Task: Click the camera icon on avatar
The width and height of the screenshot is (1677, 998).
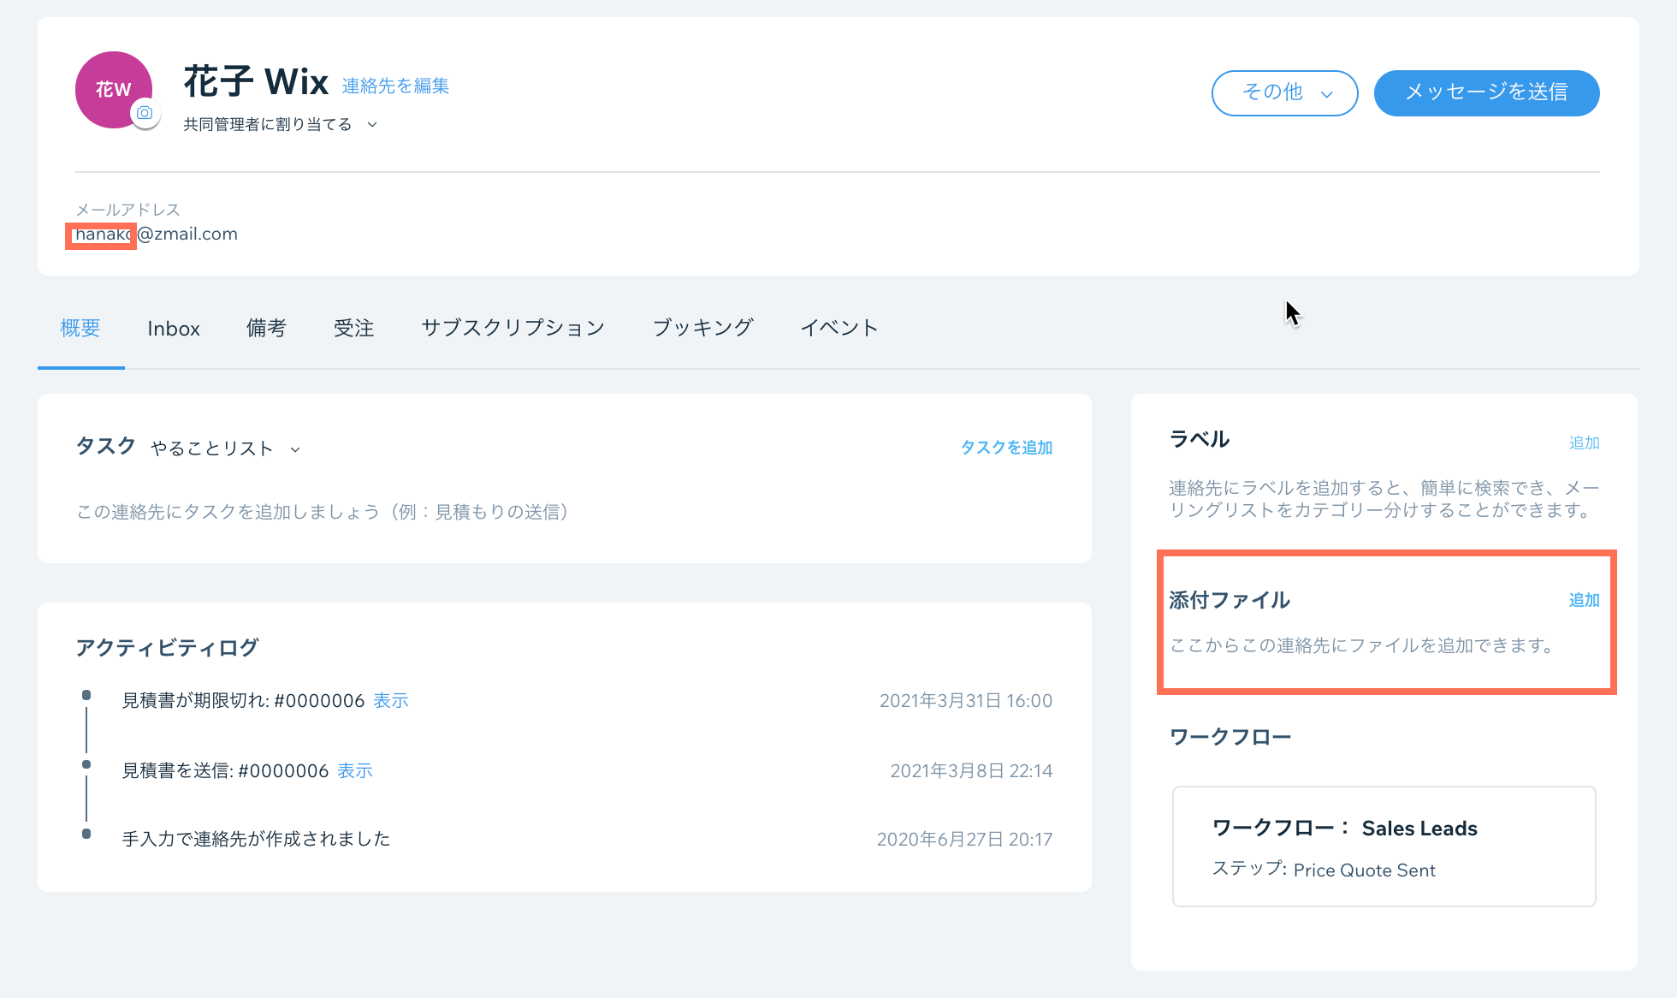Action: pos(145,113)
